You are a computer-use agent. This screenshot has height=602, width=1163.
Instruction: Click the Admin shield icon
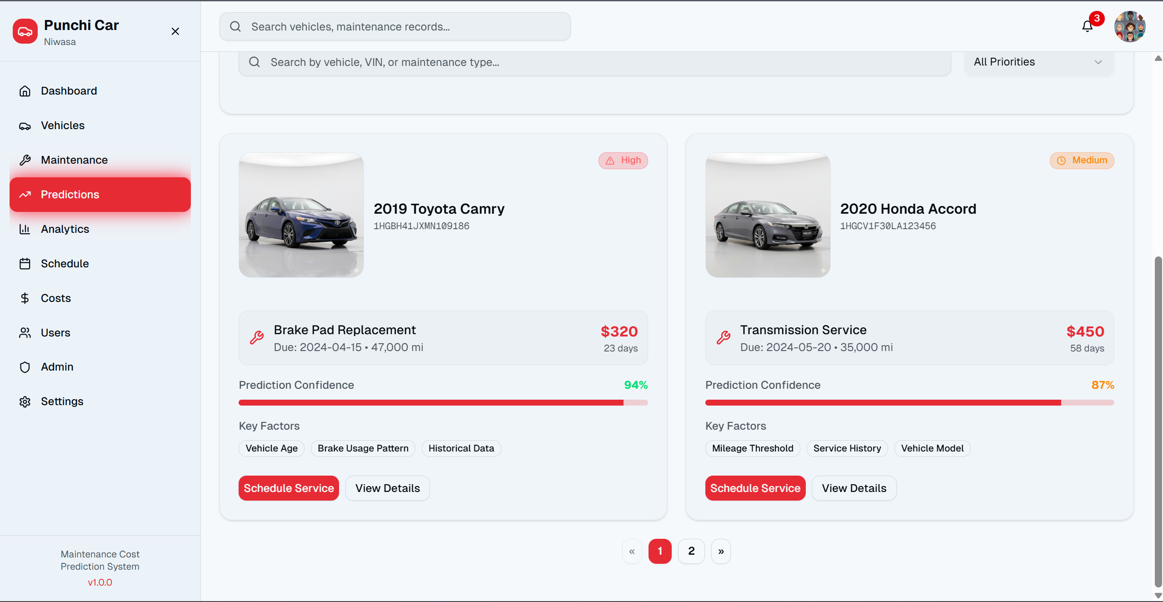[x=25, y=367]
